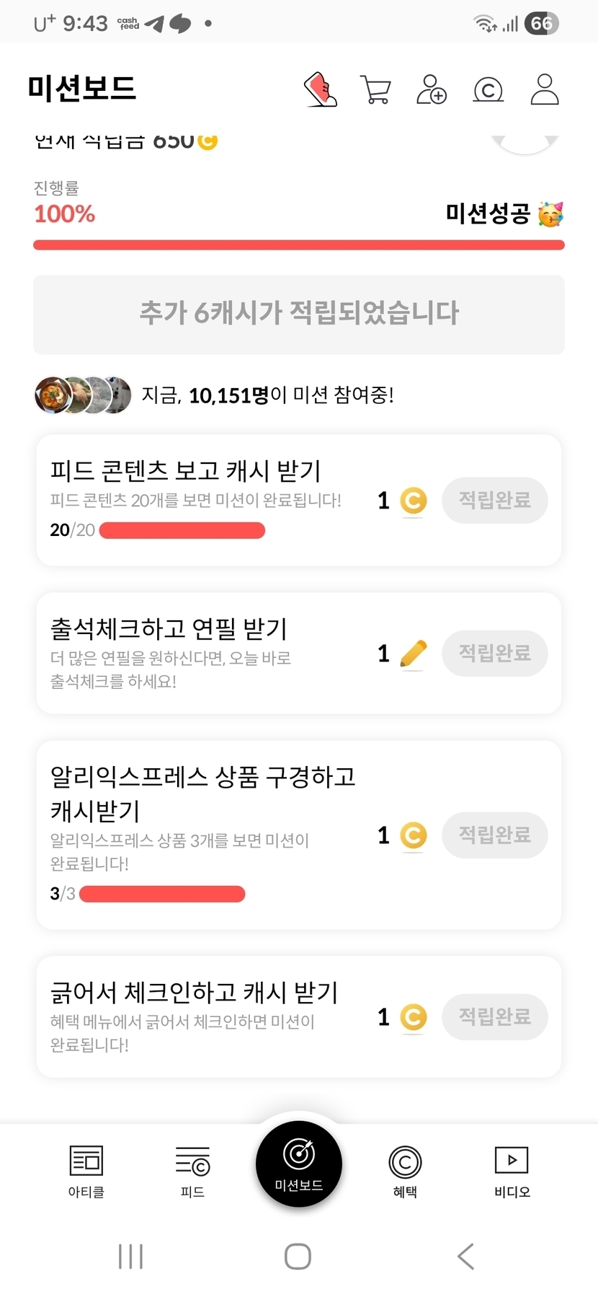Tap the pencil reward icon

pyautogui.click(x=413, y=654)
